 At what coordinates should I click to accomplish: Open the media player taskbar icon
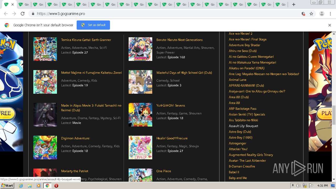click(39, 186)
